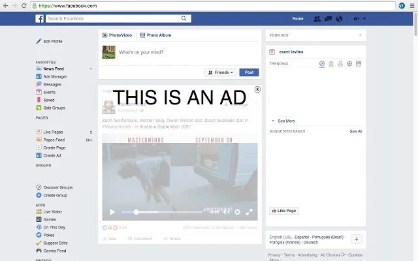Open account menu dropdown arrow in header
The width and height of the screenshot is (418, 261).
click(x=364, y=19)
